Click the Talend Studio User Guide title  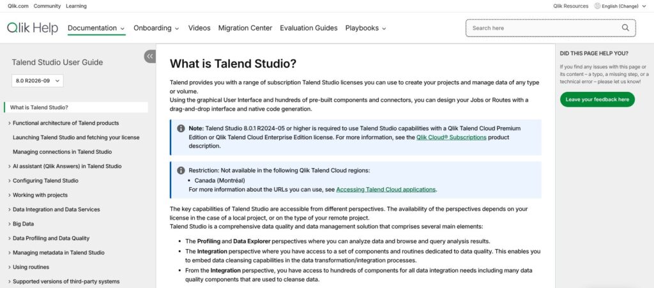pyautogui.click(x=57, y=63)
